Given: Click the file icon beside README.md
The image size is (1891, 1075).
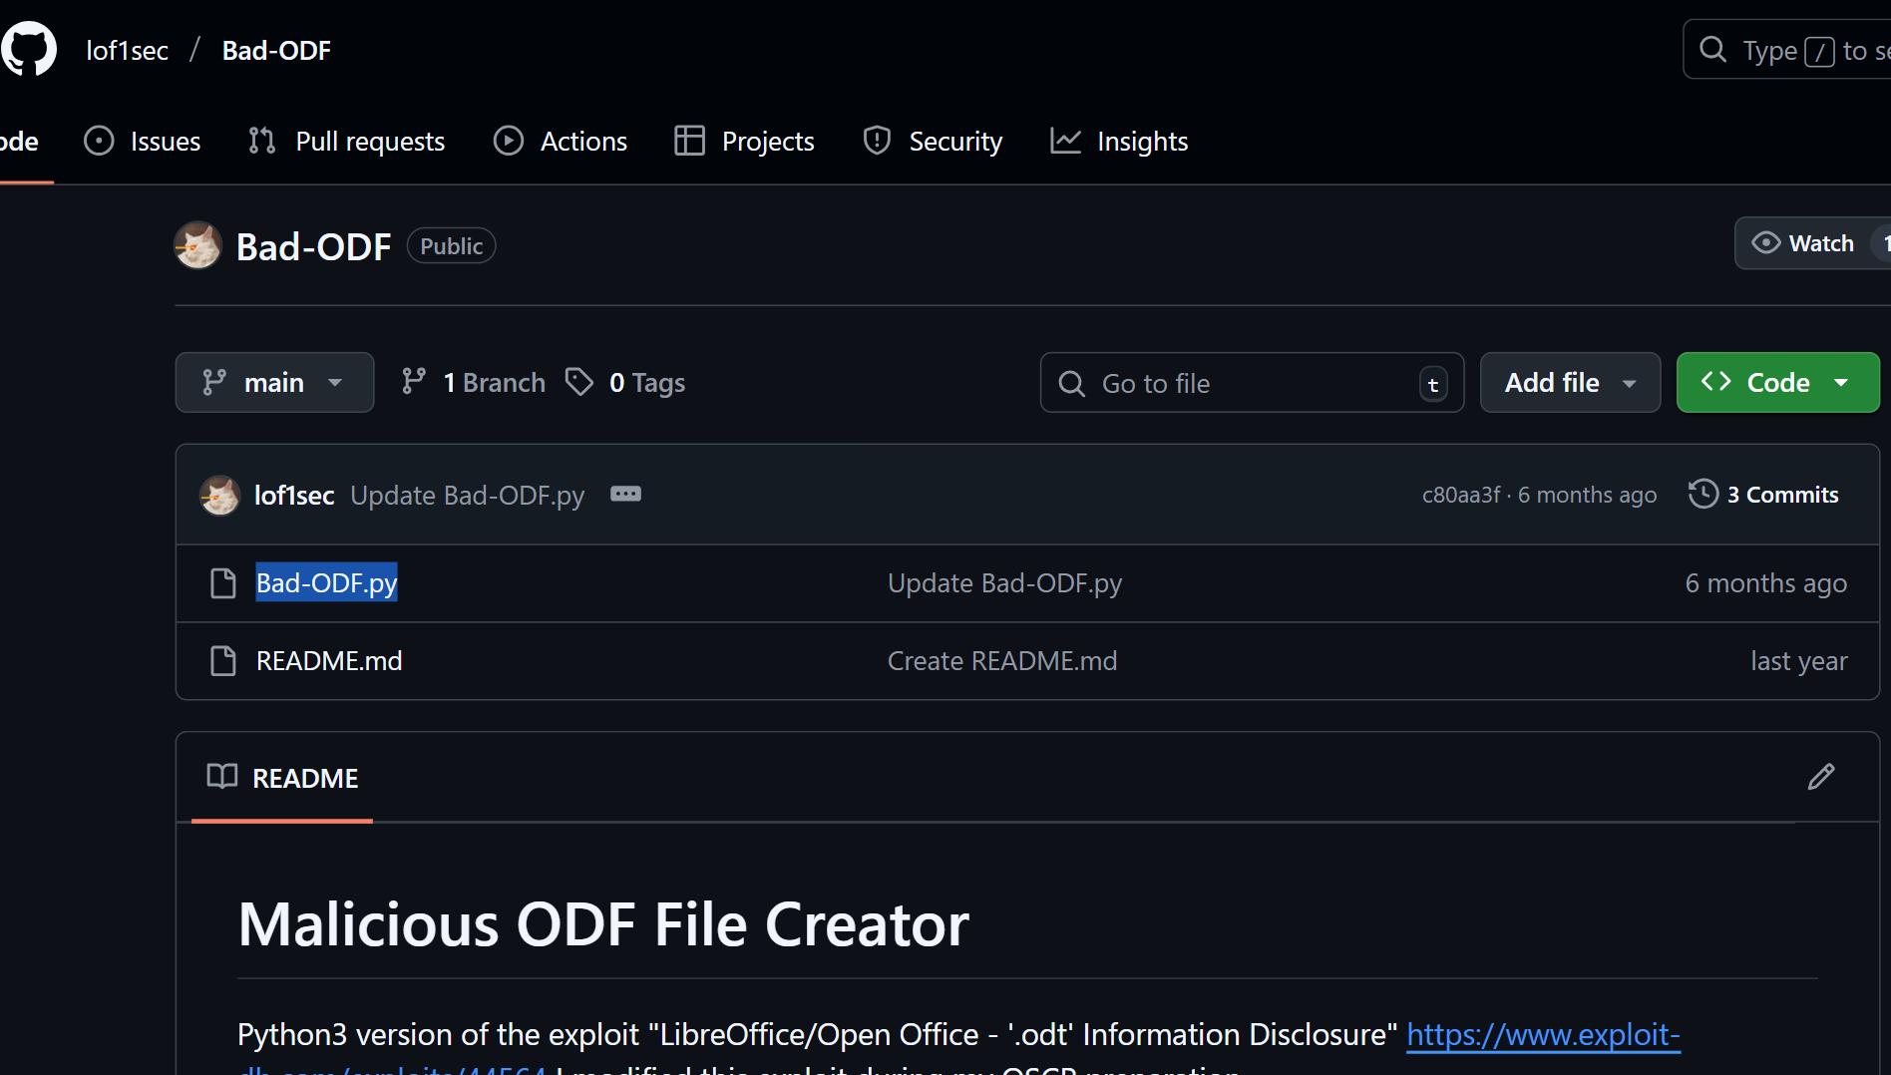Looking at the screenshot, I should [223, 661].
